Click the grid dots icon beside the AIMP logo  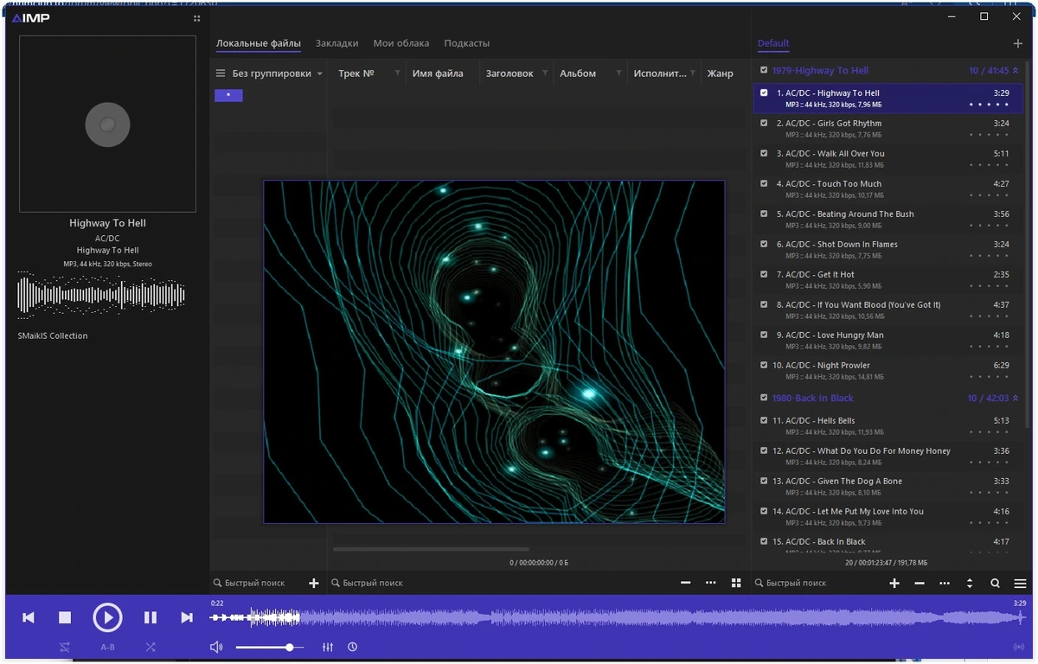pyautogui.click(x=197, y=18)
